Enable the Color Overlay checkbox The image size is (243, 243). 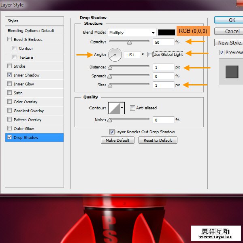[9, 102]
